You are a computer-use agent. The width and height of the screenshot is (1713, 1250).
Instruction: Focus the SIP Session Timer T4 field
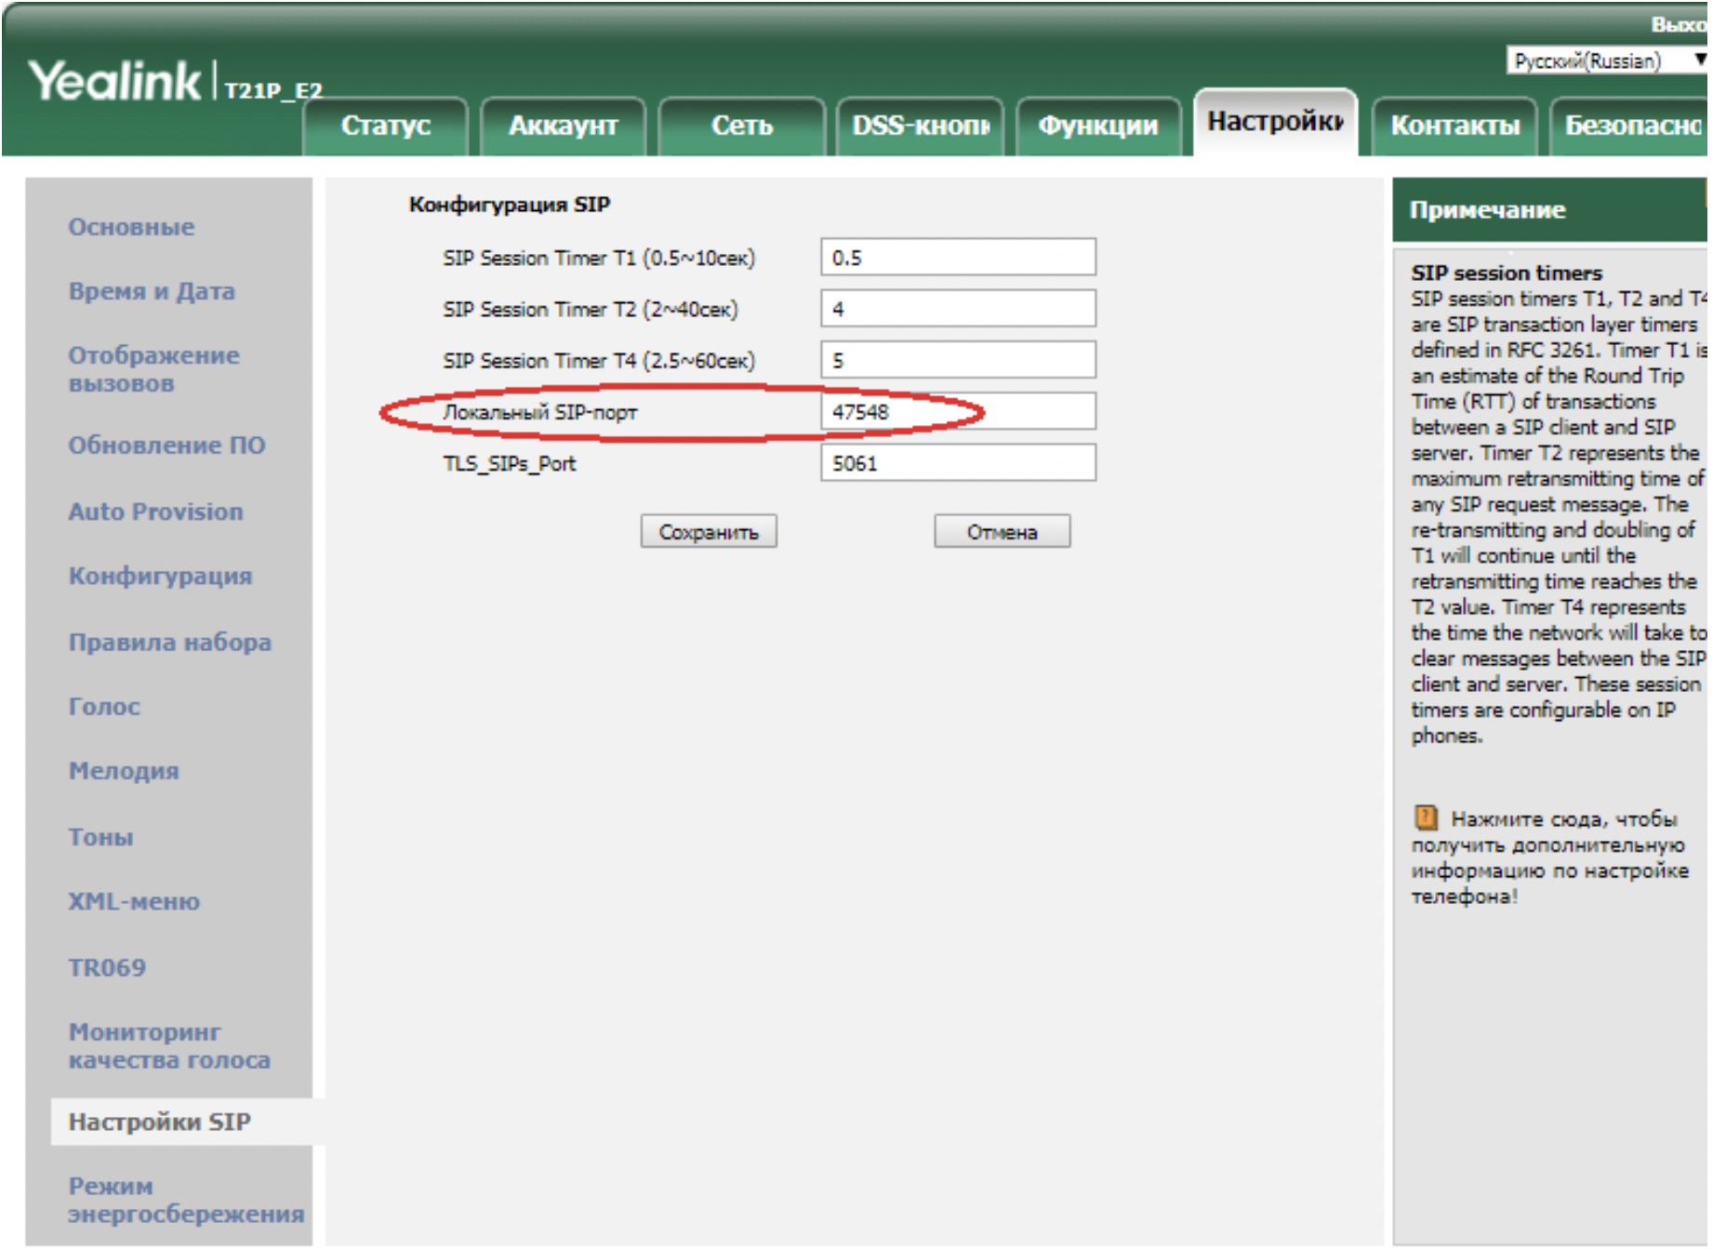click(958, 360)
